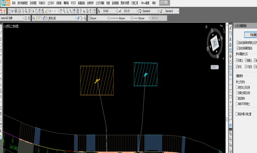257x153 pixels.
Task: Click the Open file icon
Action: click(x=13, y=11)
